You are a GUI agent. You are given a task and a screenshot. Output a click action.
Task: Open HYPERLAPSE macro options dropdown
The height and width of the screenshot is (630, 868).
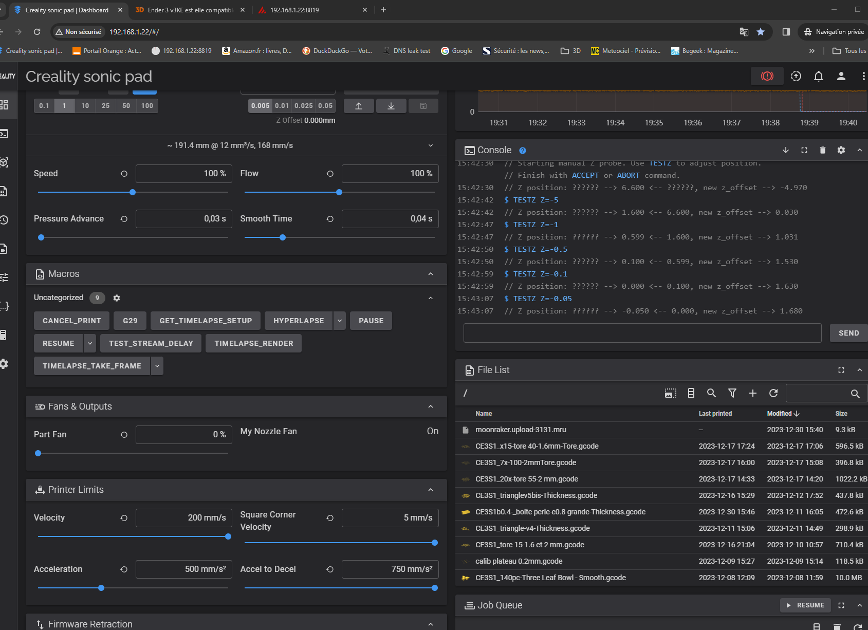(x=339, y=321)
